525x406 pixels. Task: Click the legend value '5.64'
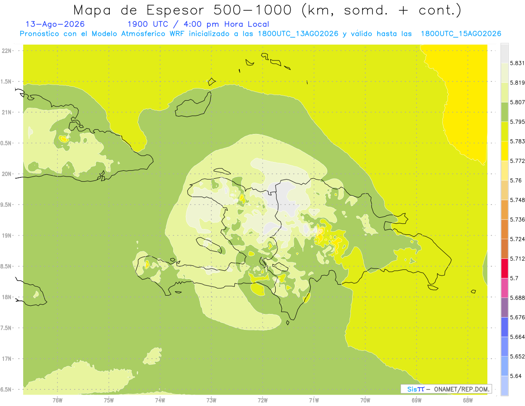516,376
